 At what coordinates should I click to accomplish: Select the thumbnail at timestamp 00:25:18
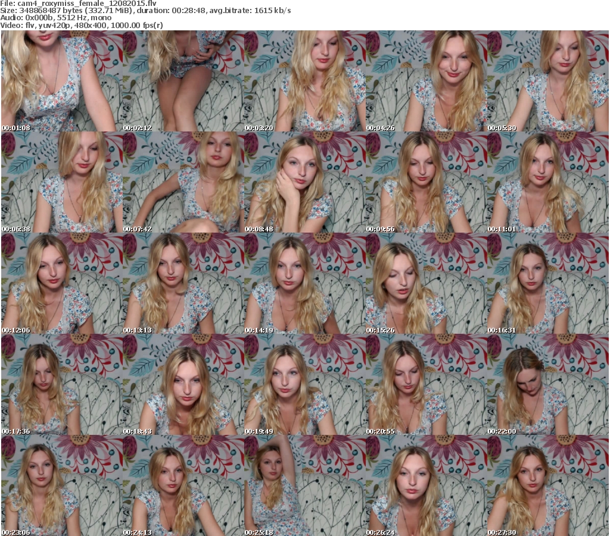click(304, 485)
